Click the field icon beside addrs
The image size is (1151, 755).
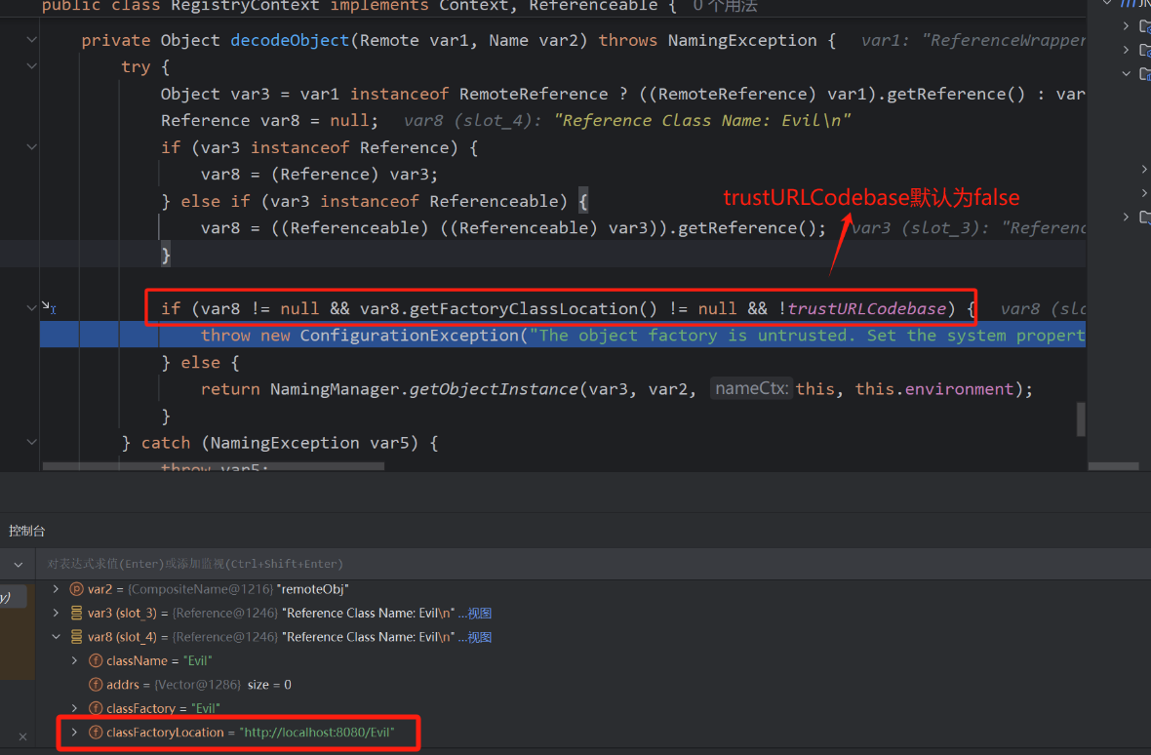[96, 685]
